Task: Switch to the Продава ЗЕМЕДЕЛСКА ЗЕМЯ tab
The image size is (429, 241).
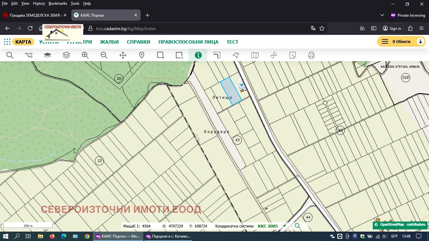Action: [35, 15]
